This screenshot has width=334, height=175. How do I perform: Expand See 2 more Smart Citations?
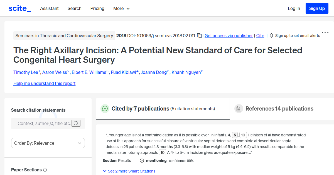point(129,171)
